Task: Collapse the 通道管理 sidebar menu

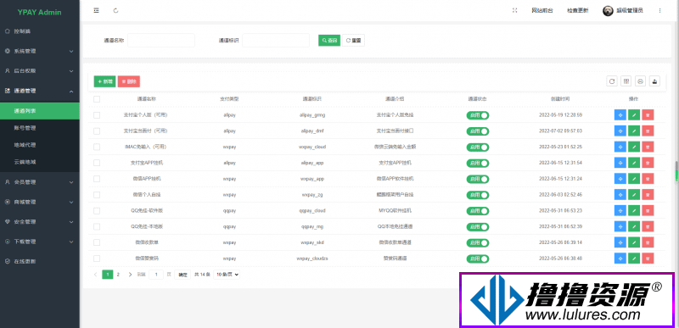Action: tap(40, 91)
